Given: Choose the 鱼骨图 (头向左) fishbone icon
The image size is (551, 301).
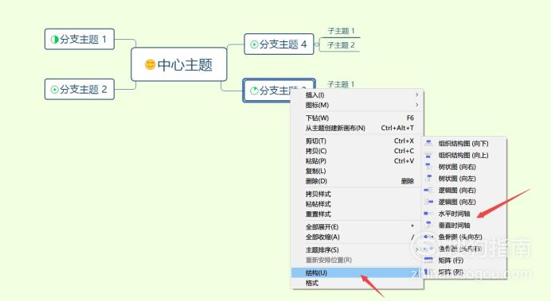Looking at the screenshot, I should (x=428, y=237).
